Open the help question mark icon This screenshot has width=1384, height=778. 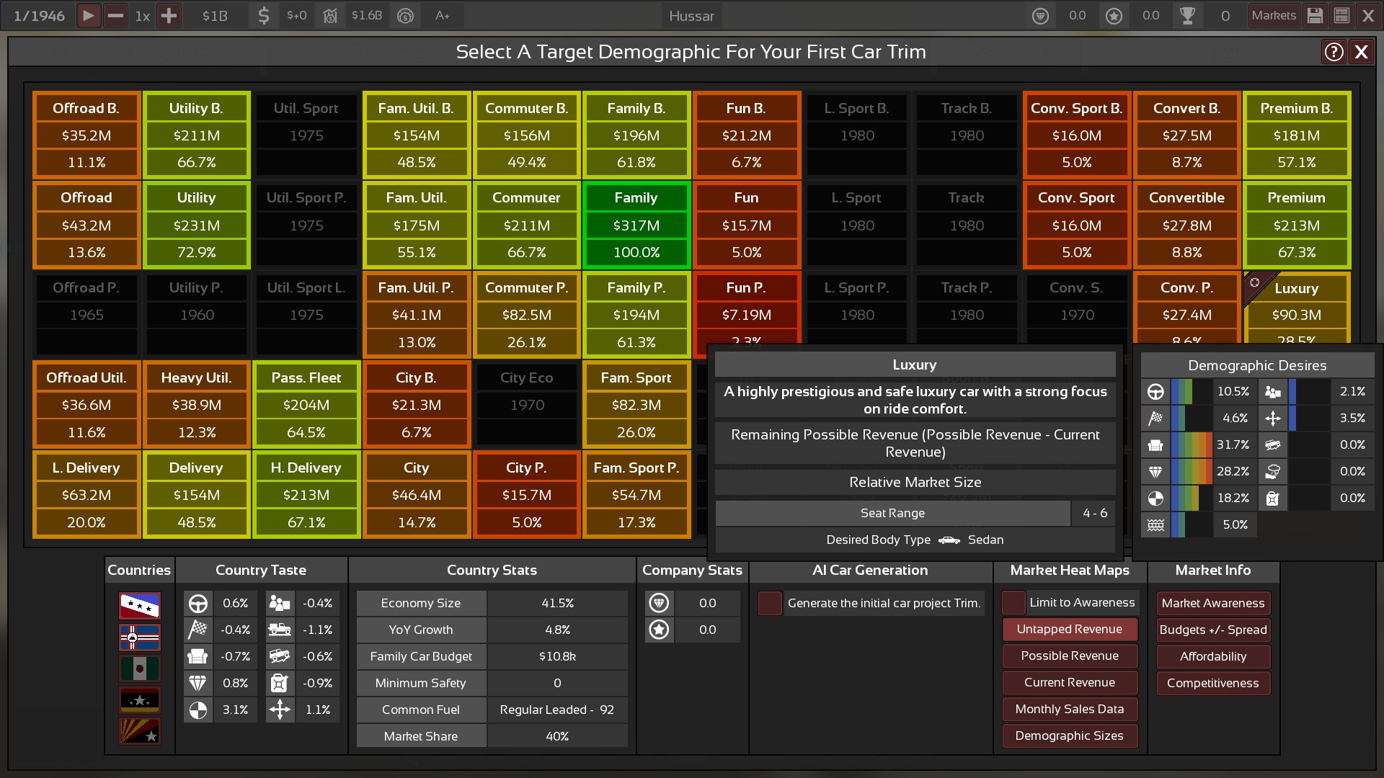point(1333,51)
